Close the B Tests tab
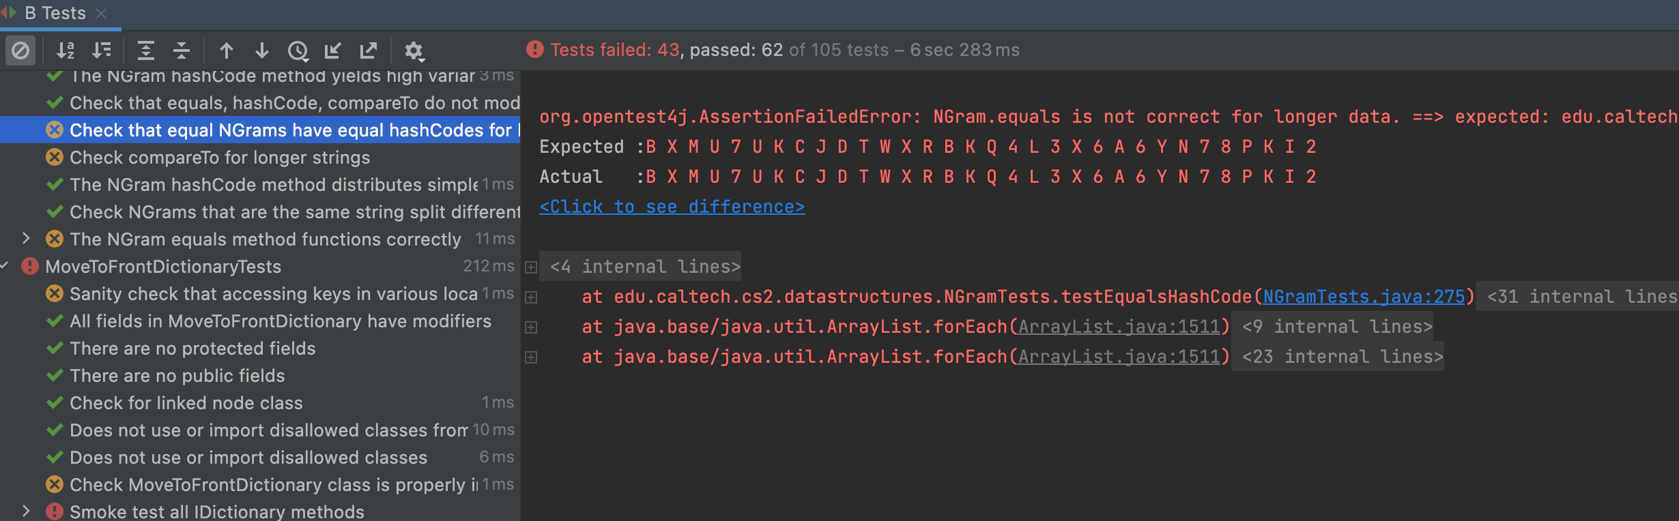Viewport: 1679px width, 521px height. 101,13
